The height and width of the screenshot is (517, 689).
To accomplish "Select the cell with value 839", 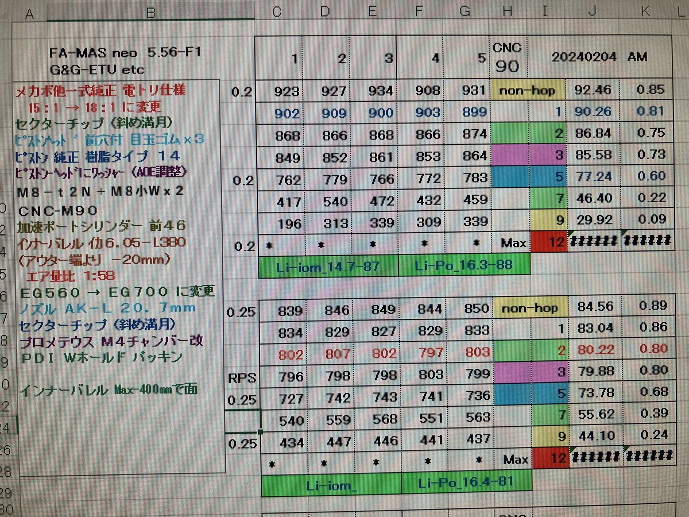I will click(282, 311).
